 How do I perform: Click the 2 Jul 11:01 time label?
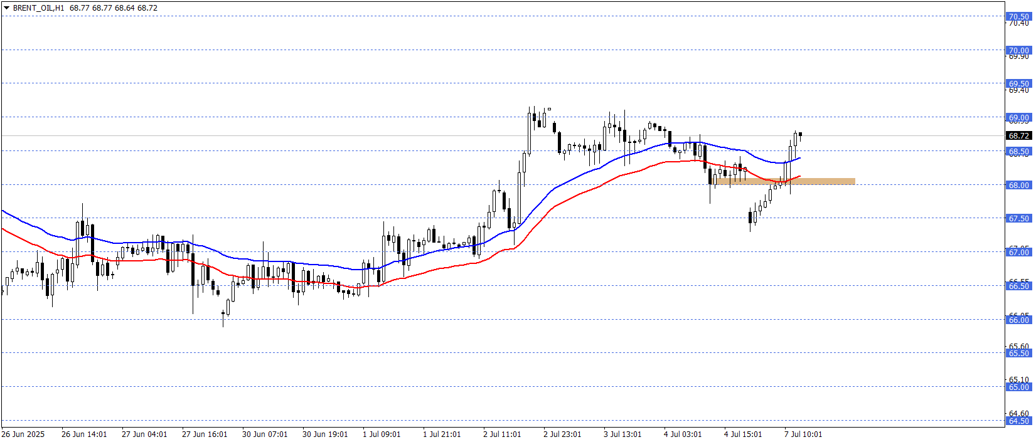pyautogui.click(x=502, y=434)
